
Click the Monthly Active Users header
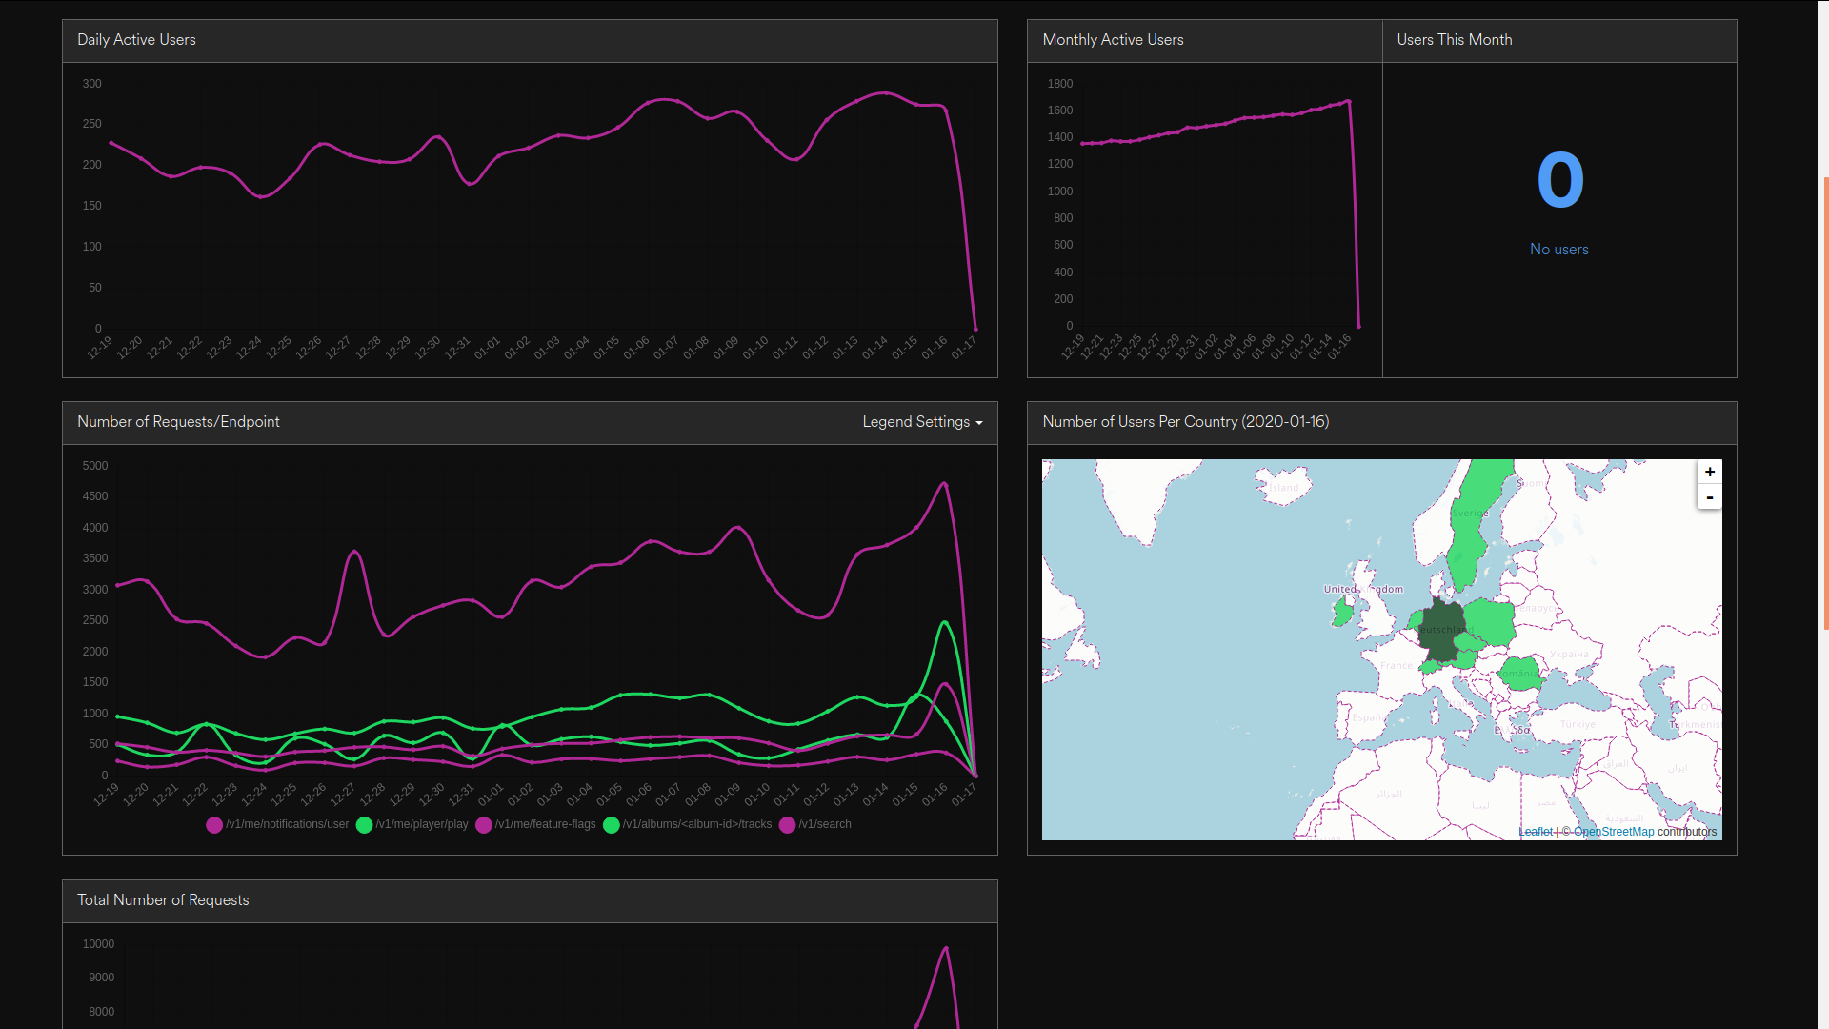(x=1113, y=40)
